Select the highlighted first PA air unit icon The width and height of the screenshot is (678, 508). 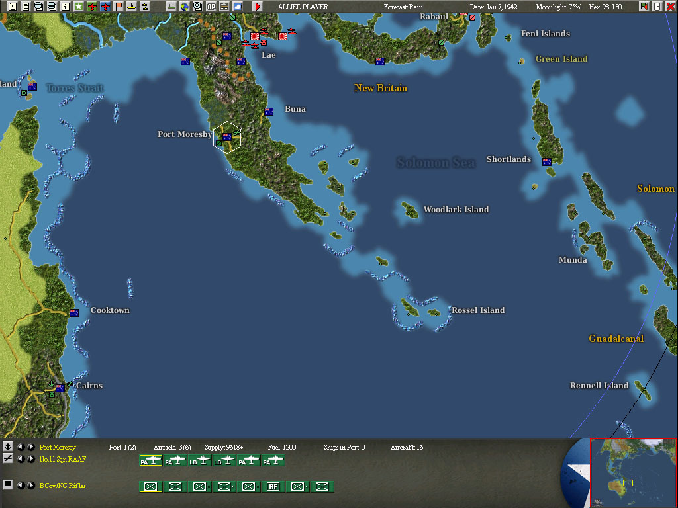[151, 460]
